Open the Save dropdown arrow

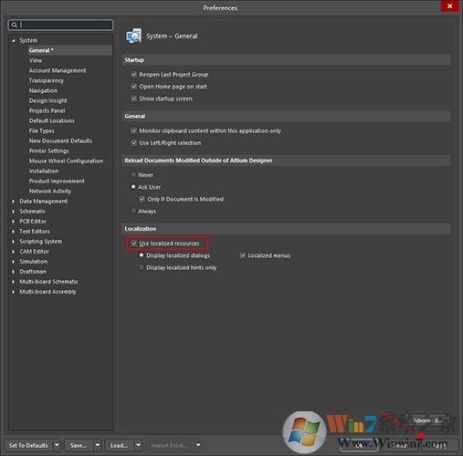[98, 445]
